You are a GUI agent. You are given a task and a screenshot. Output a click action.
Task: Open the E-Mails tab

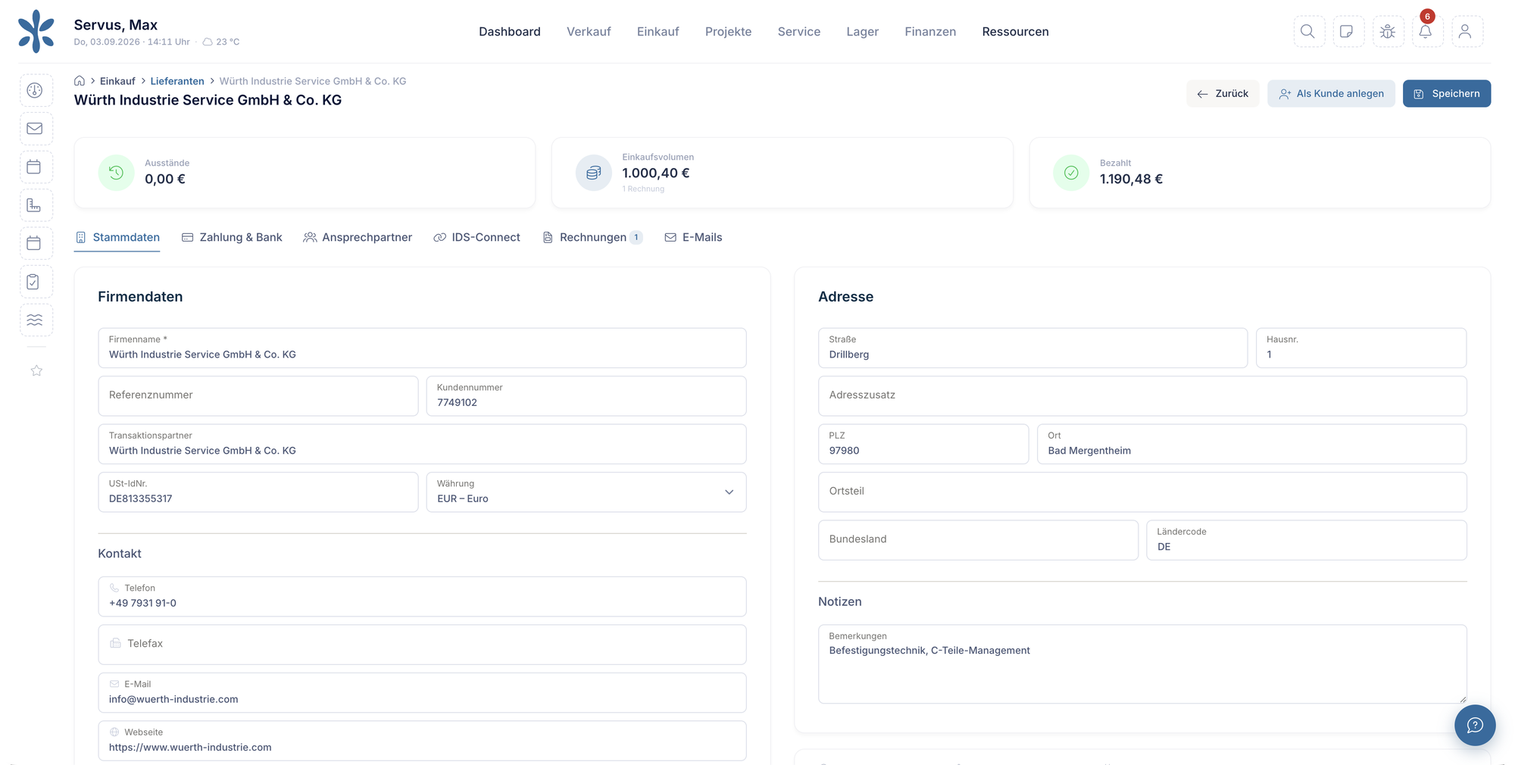point(693,238)
